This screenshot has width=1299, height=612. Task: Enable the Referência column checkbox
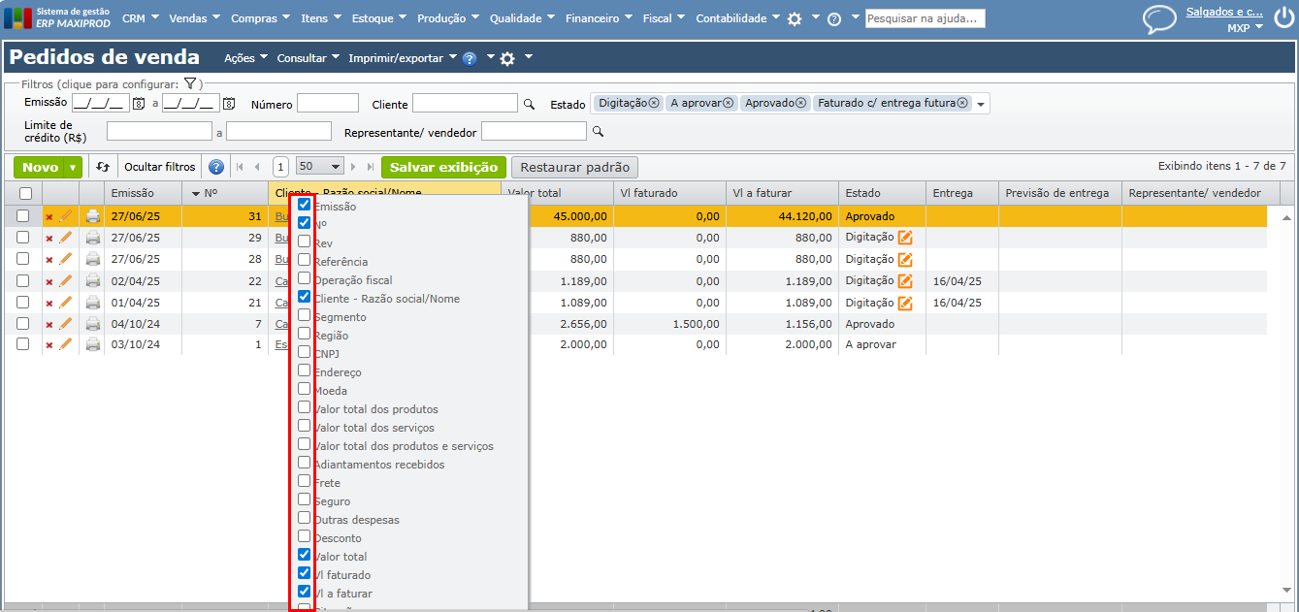click(x=305, y=260)
